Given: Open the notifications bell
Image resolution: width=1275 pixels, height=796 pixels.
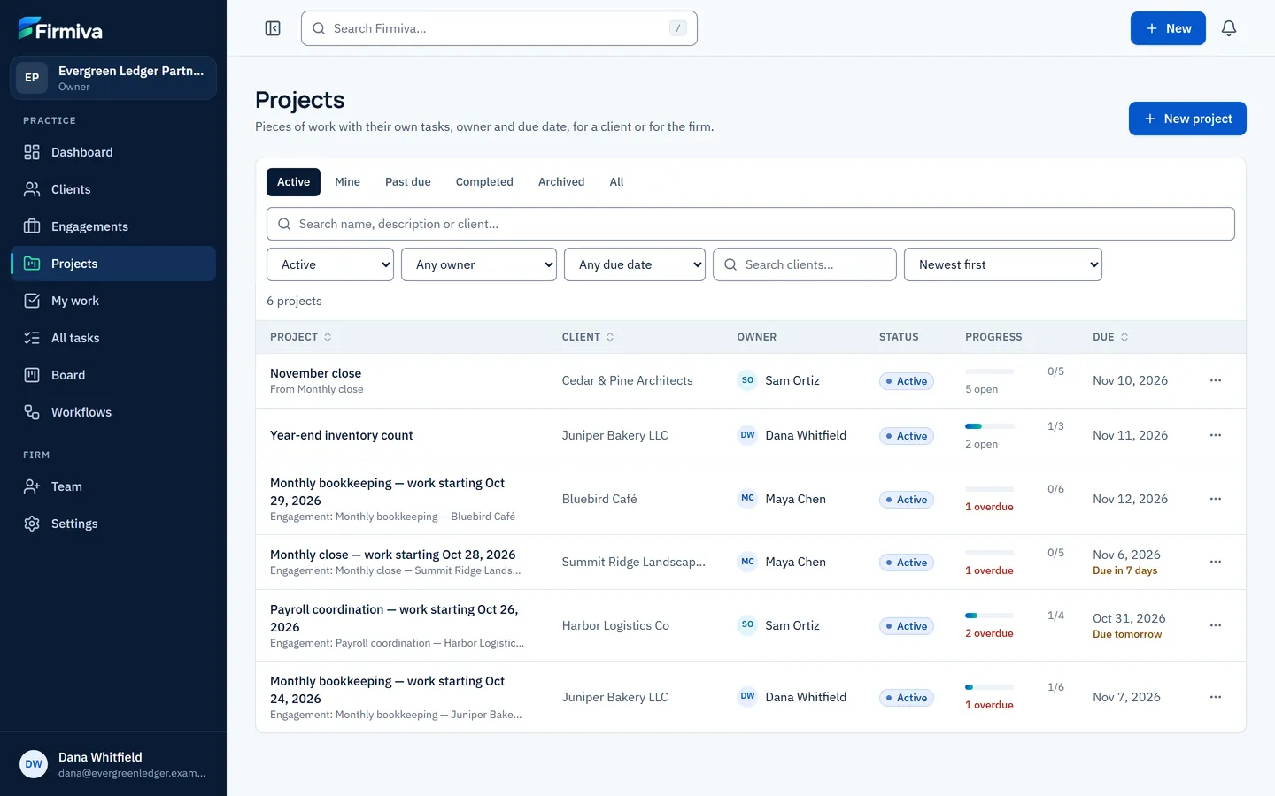Looking at the screenshot, I should [x=1229, y=28].
